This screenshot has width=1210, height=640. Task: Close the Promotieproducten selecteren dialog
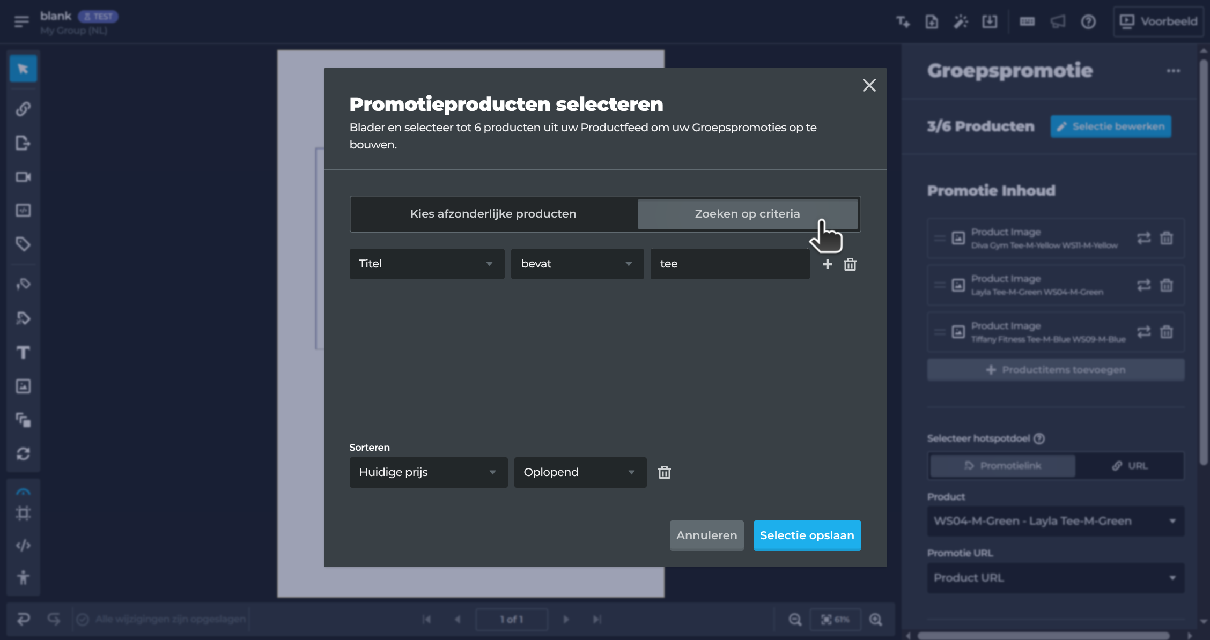click(x=869, y=85)
